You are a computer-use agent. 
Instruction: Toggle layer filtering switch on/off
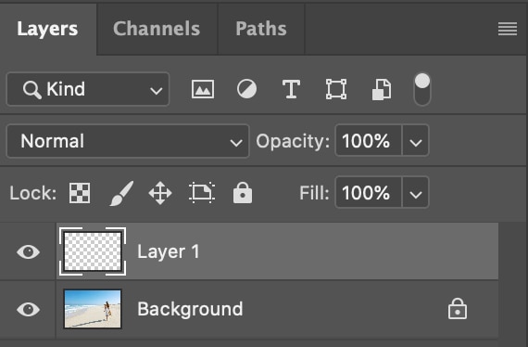pyautogui.click(x=422, y=89)
